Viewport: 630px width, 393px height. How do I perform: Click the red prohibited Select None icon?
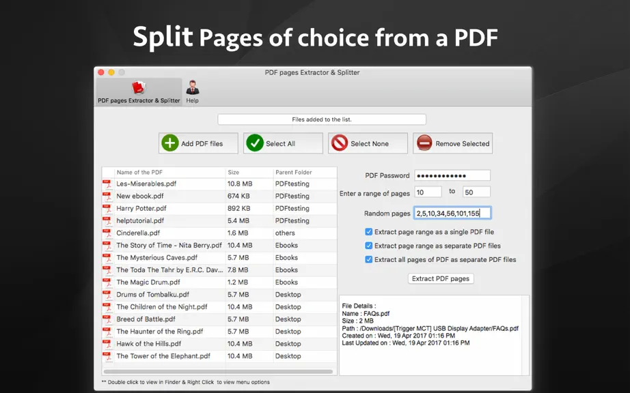pos(340,143)
